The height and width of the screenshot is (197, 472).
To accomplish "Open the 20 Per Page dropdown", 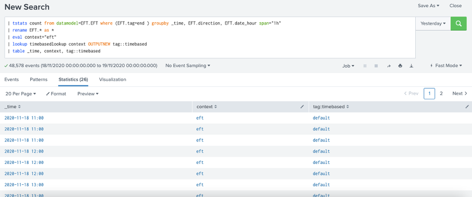I will pyautogui.click(x=21, y=94).
